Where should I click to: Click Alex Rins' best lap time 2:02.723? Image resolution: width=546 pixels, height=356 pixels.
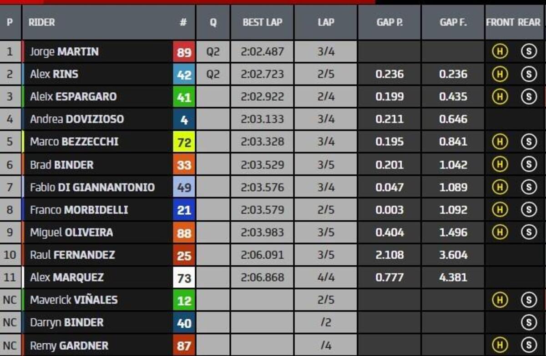(262, 74)
